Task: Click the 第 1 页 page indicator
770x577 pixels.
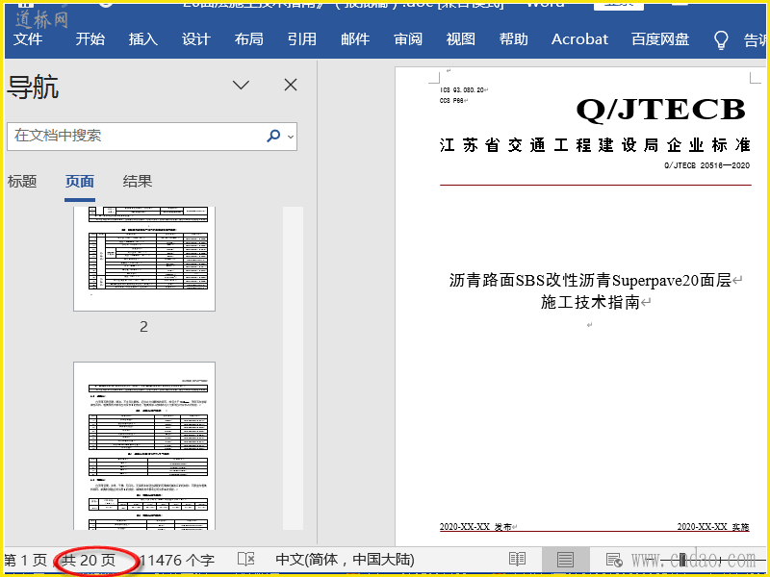Action: pos(26,560)
